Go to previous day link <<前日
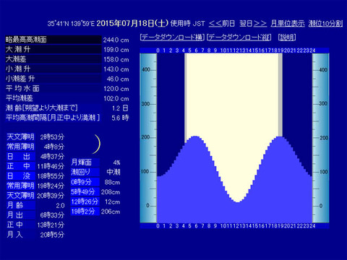Image resolution: width=347 pixels, height=260 pixels. (222, 23)
